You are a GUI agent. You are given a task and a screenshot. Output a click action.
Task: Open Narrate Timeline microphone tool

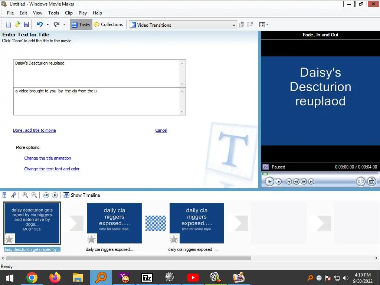(x=14, y=195)
